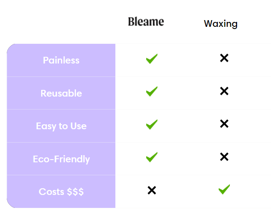This screenshot has width=271, height=224.
Task: Select the Costs $$$ row label
Action: coord(61,192)
